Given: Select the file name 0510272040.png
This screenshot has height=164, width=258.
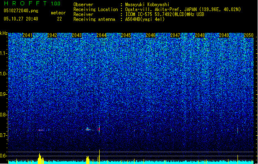Looking at the screenshot, I should [x=21, y=11].
